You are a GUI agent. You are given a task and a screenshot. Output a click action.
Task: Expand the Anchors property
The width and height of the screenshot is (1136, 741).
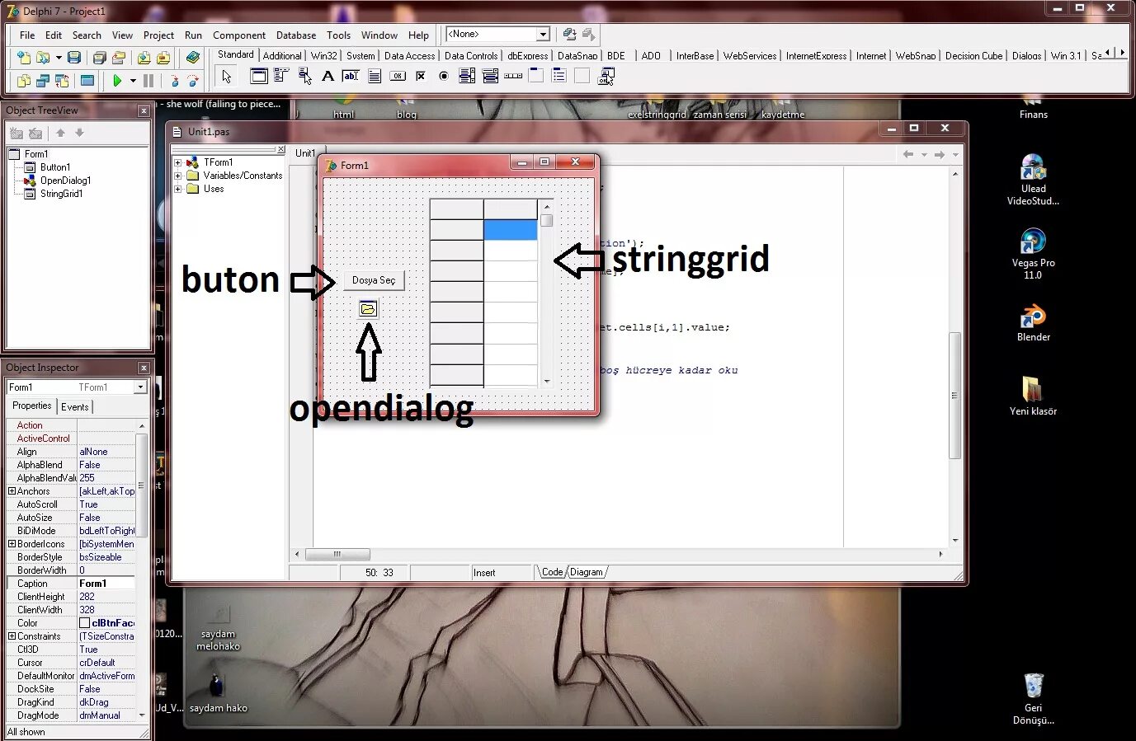(x=12, y=491)
